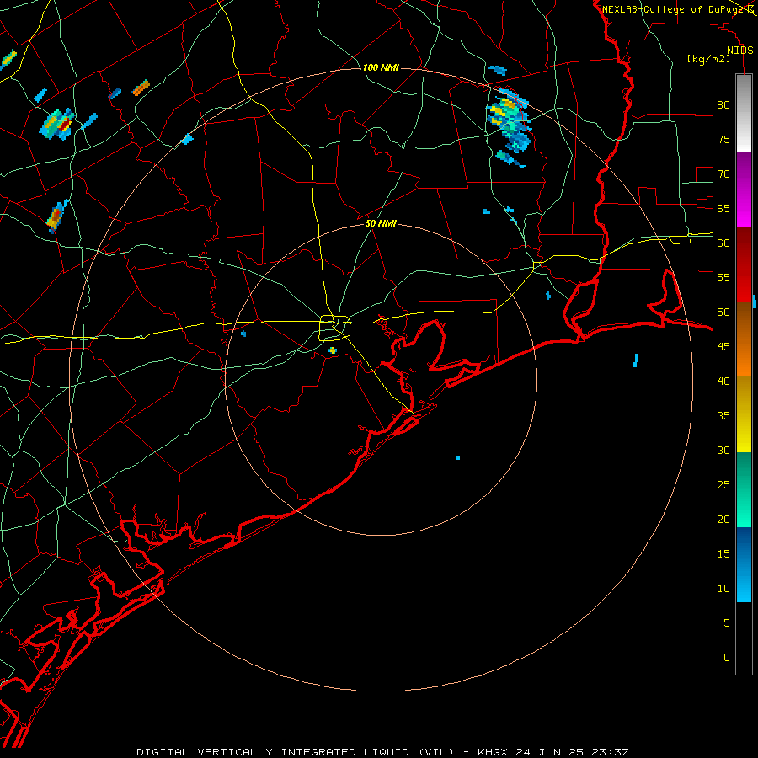Click scale value "5" beside the color bar
Image resolution: width=758 pixels, height=758 pixels.
[x=727, y=623]
